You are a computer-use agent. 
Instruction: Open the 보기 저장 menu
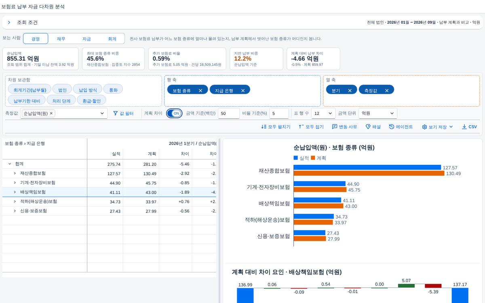click(x=437, y=127)
